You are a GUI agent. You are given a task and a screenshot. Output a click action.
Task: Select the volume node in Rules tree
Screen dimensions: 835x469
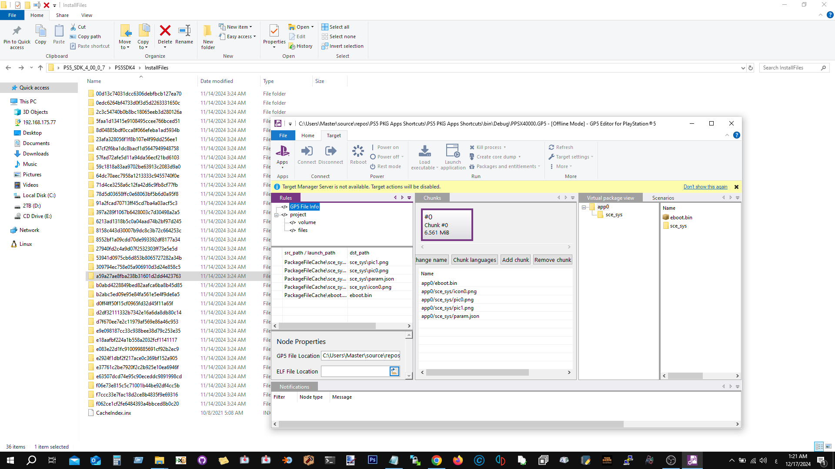tap(307, 222)
